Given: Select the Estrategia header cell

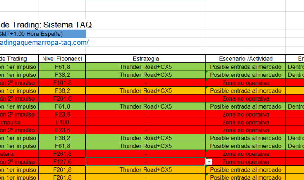Looking at the screenshot, I should 146,59.
